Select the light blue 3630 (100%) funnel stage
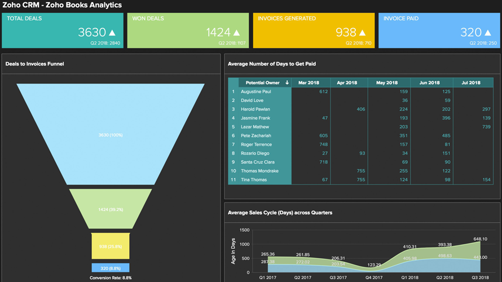The width and height of the screenshot is (502, 282). click(111, 135)
